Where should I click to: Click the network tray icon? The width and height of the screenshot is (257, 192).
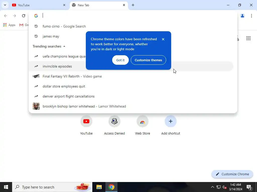point(219,187)
